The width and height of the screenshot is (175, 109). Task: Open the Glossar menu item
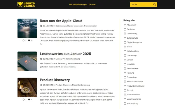[x=92, y=4]
